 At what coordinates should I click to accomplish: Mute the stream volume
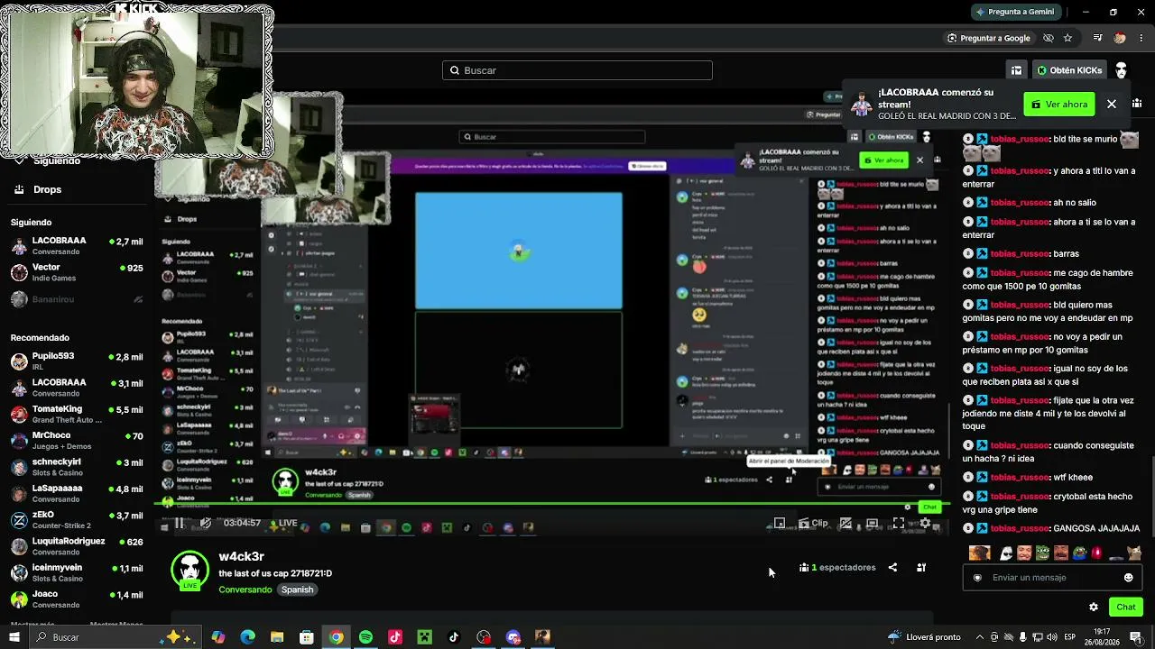point(206,523)
